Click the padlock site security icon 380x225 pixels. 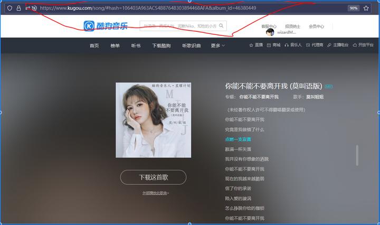tap(18, 8)
